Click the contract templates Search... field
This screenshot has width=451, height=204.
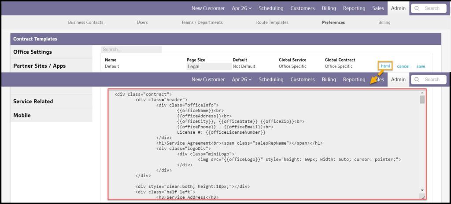(131, 50)
